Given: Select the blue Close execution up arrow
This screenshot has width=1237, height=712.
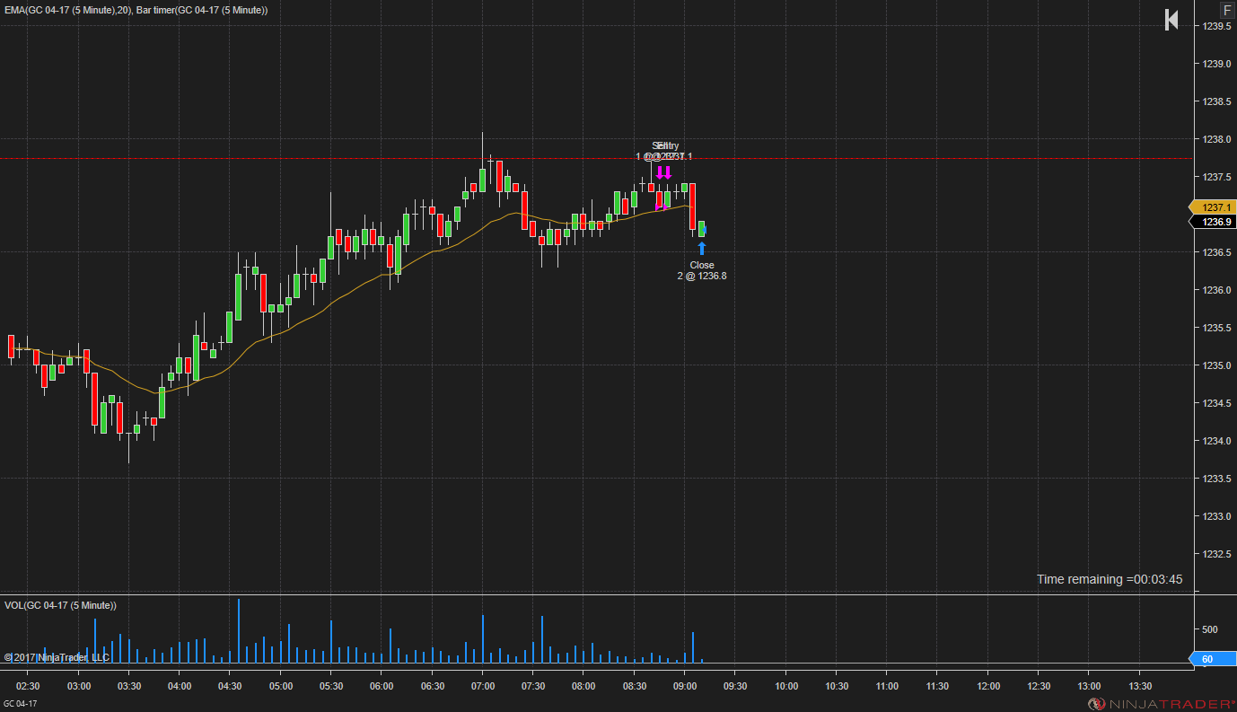Looking at the screenshot, I should [702, 249].
